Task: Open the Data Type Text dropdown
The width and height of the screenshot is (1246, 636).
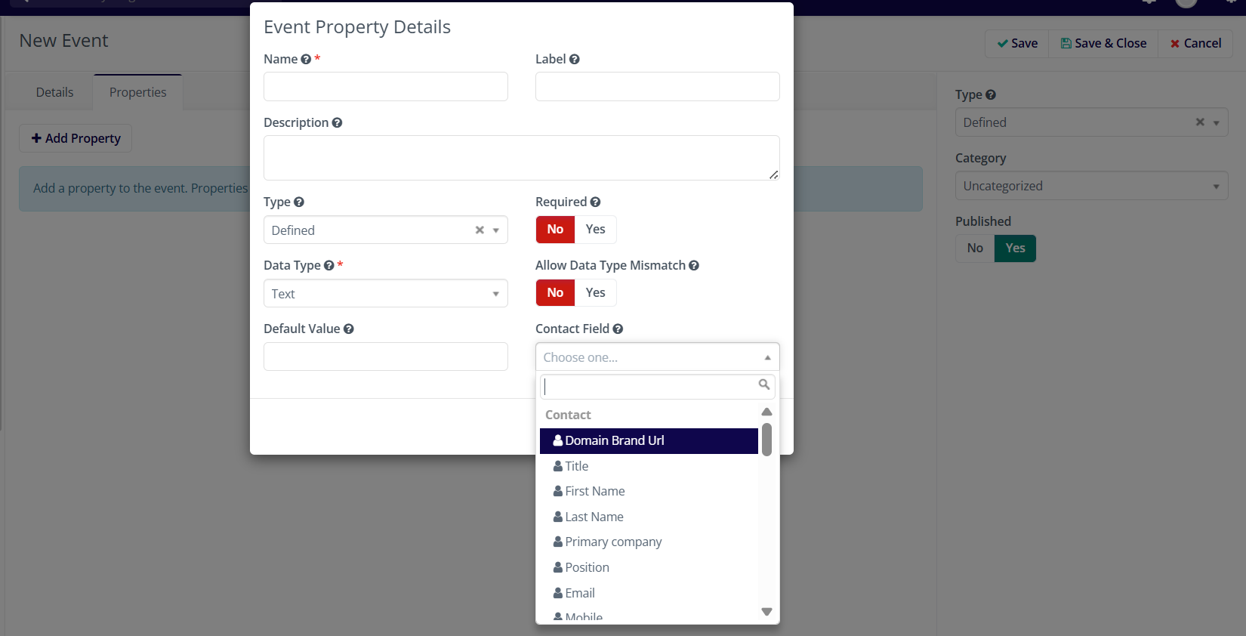Action: 385,294
